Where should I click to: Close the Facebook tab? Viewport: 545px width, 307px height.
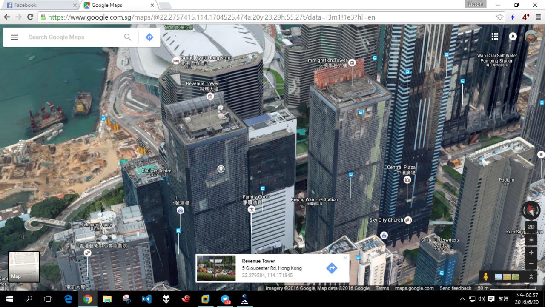75,5
